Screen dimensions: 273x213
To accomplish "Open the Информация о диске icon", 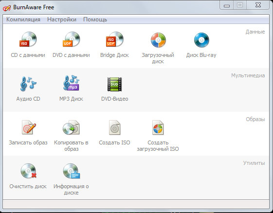I will pos(72,171).
